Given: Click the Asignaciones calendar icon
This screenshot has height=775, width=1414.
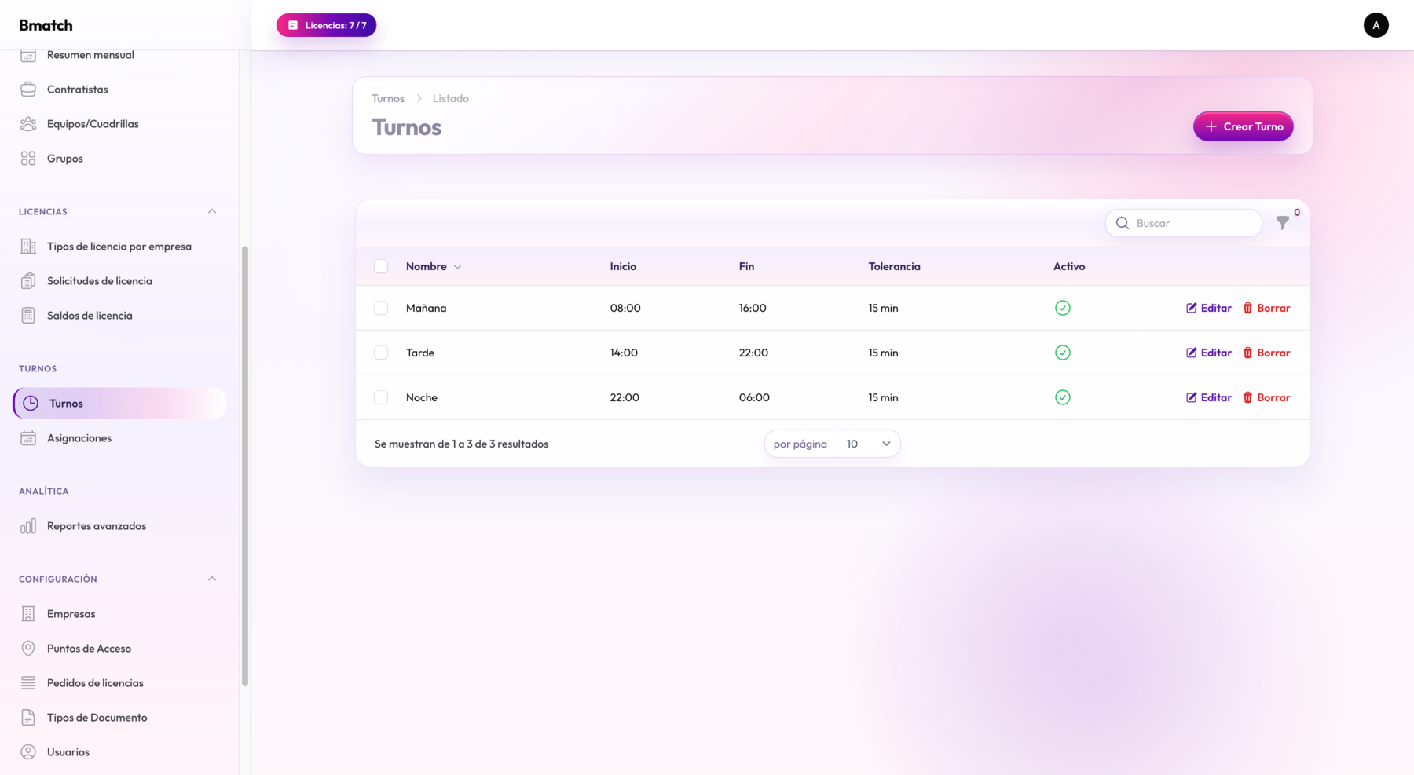Looking at the screenshot, I should coord(28,438).
